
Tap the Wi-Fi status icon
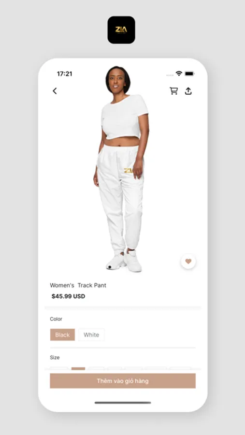tap(179, 73)
